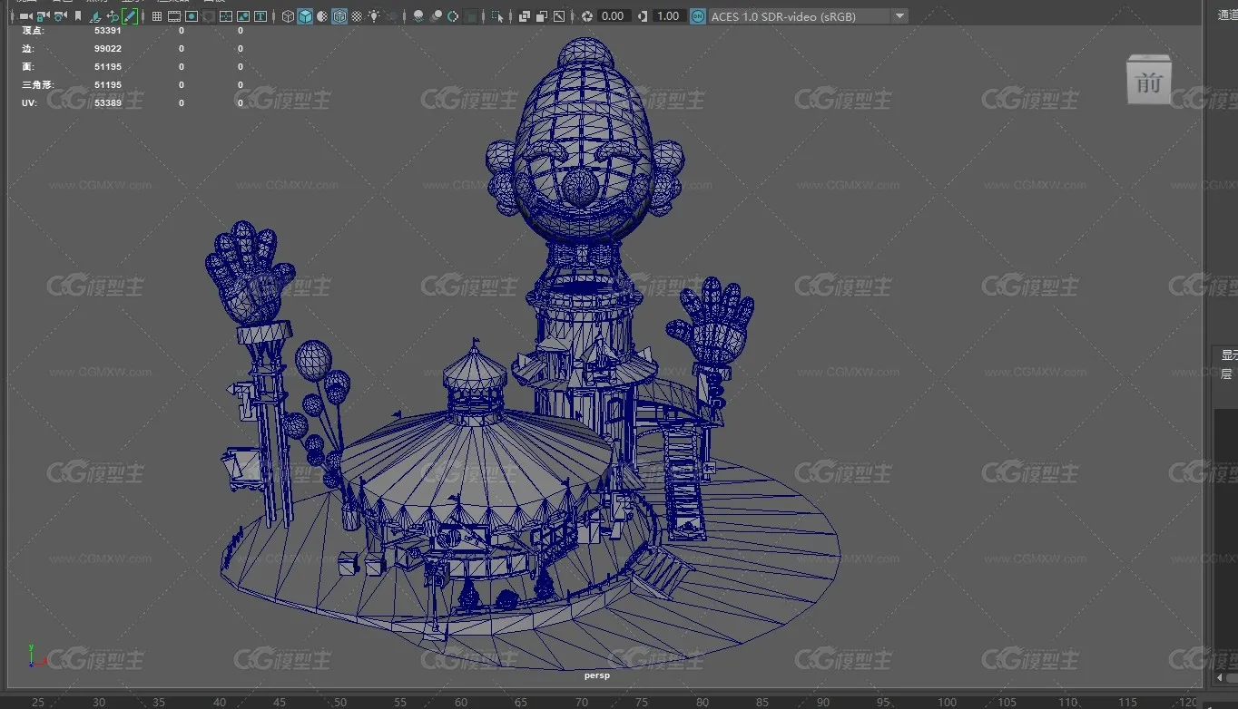Open Camera Attributes from the panel toolbar

click(60, 16)
